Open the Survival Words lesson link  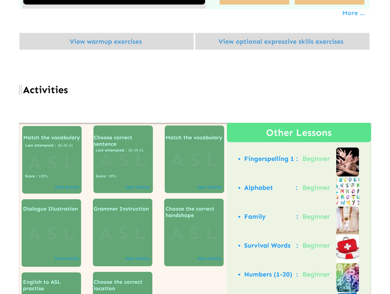pyautogui.click(x=267, y=245)
